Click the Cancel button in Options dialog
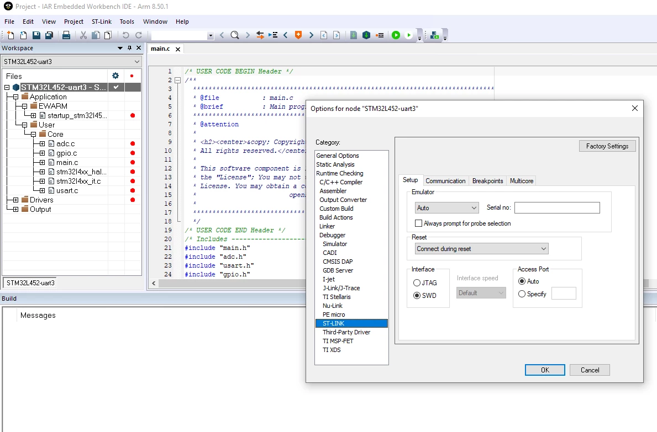 (x=590, y=370)
